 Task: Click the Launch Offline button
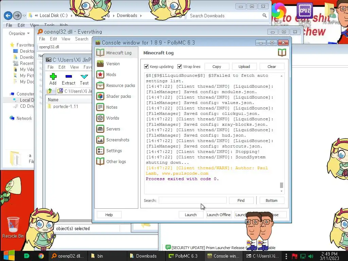(219, 215)
